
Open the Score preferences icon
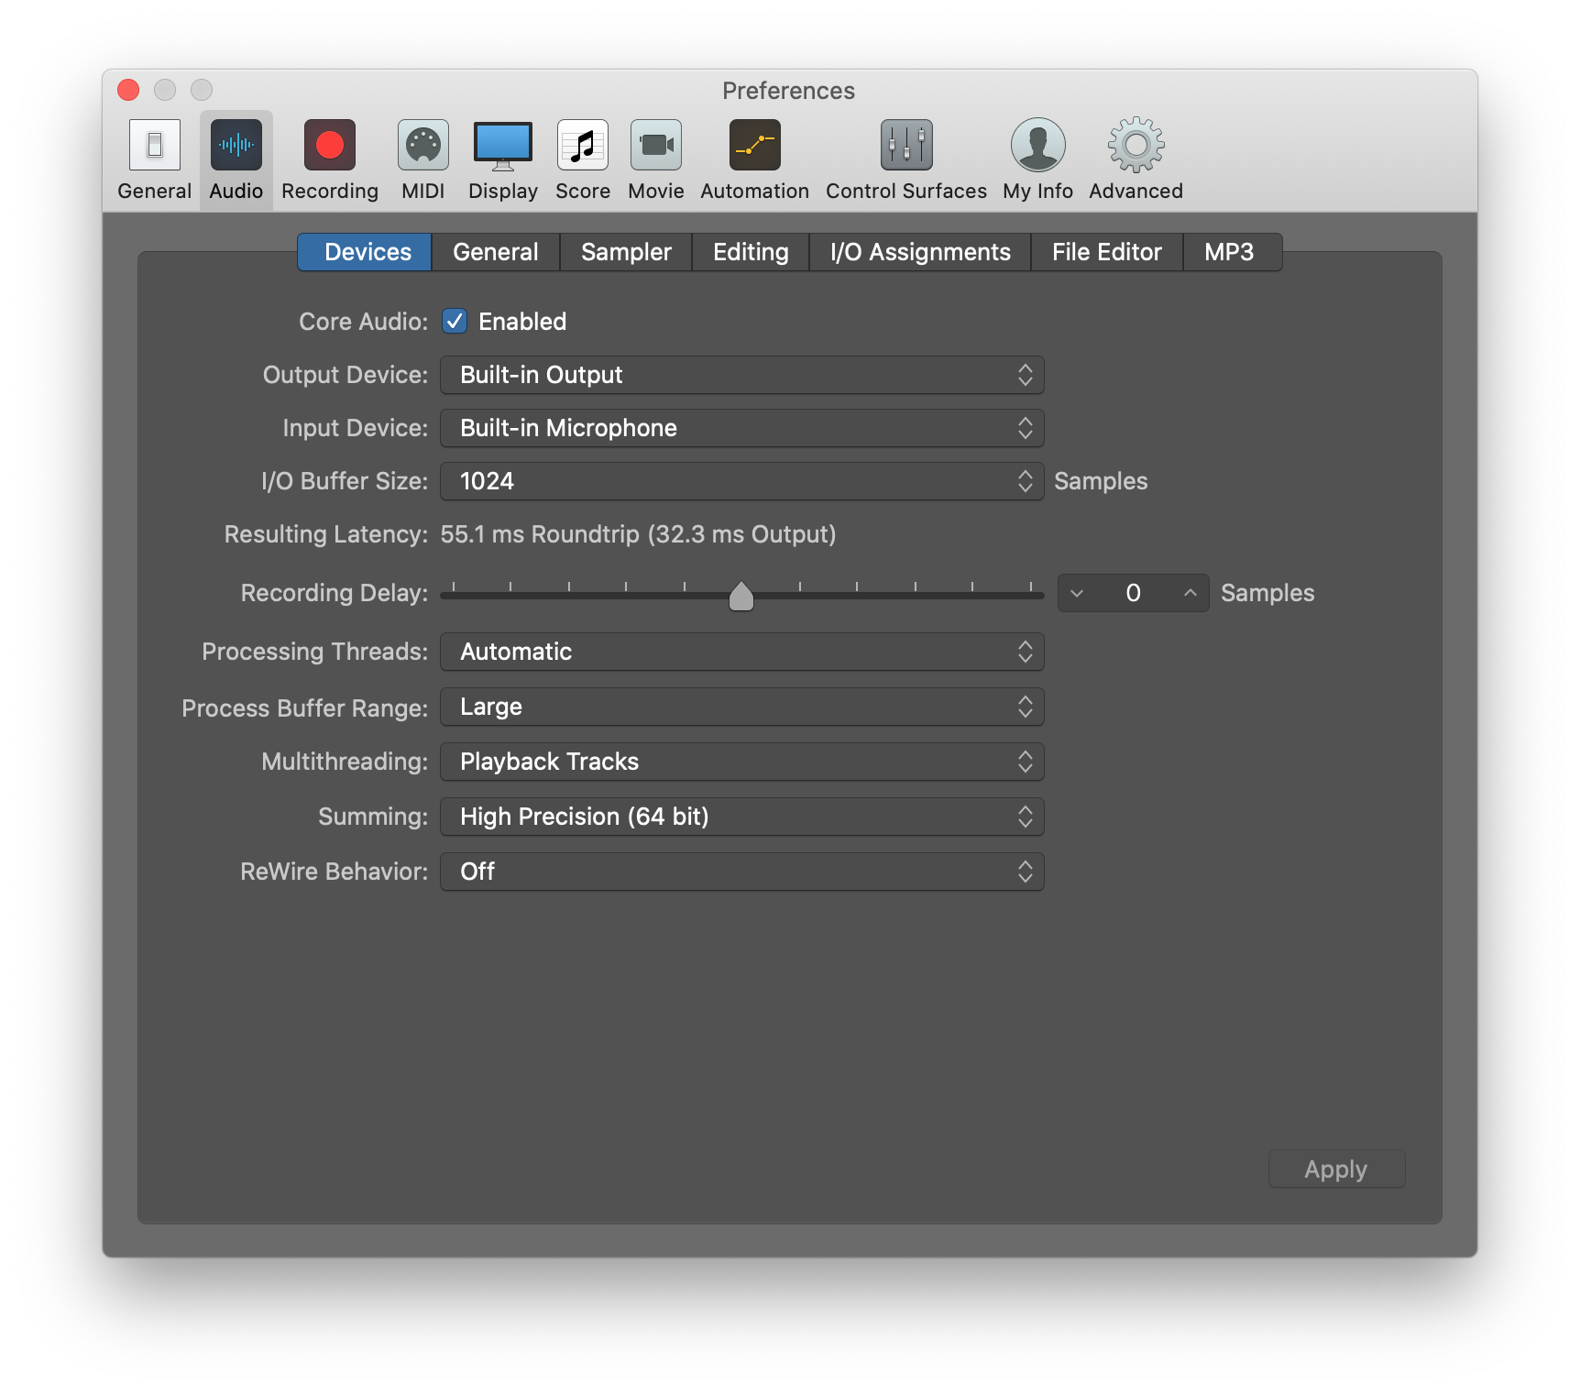tap(582, 159)
